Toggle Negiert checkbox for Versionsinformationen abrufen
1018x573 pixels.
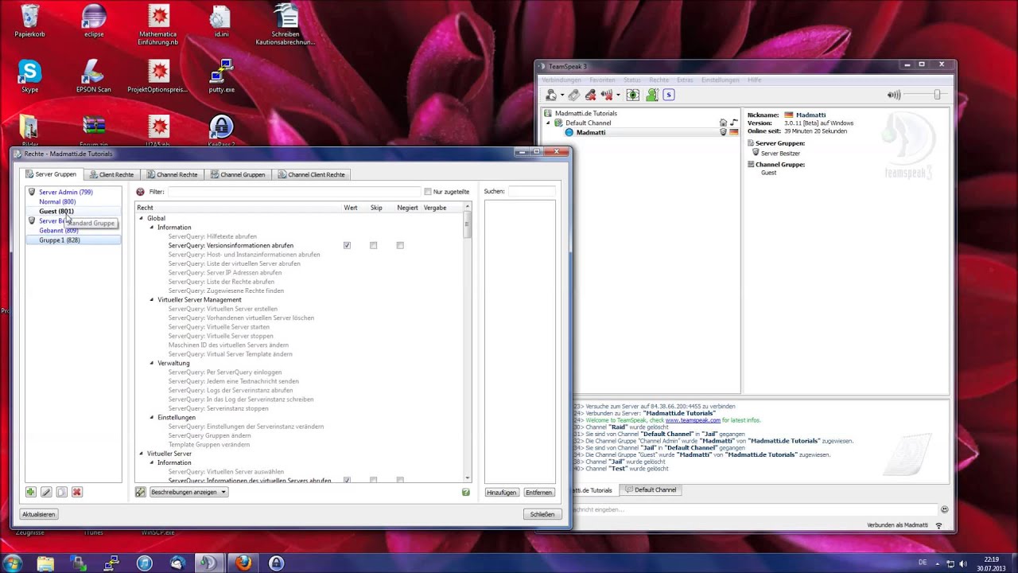click(x=400, y=246)
